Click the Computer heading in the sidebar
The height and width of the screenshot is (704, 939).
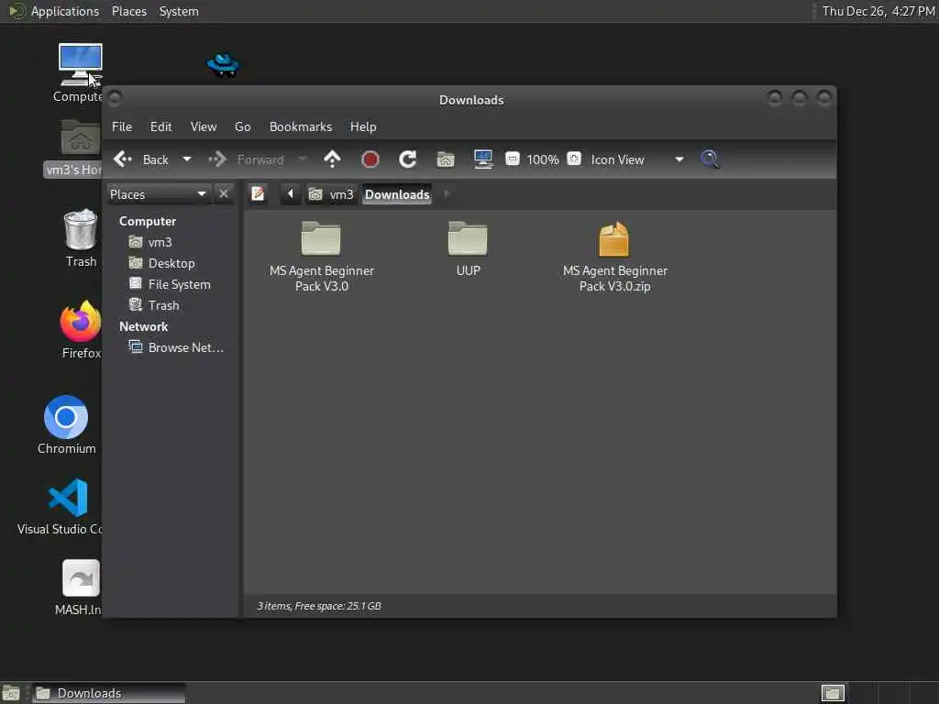tap(148, 222)
